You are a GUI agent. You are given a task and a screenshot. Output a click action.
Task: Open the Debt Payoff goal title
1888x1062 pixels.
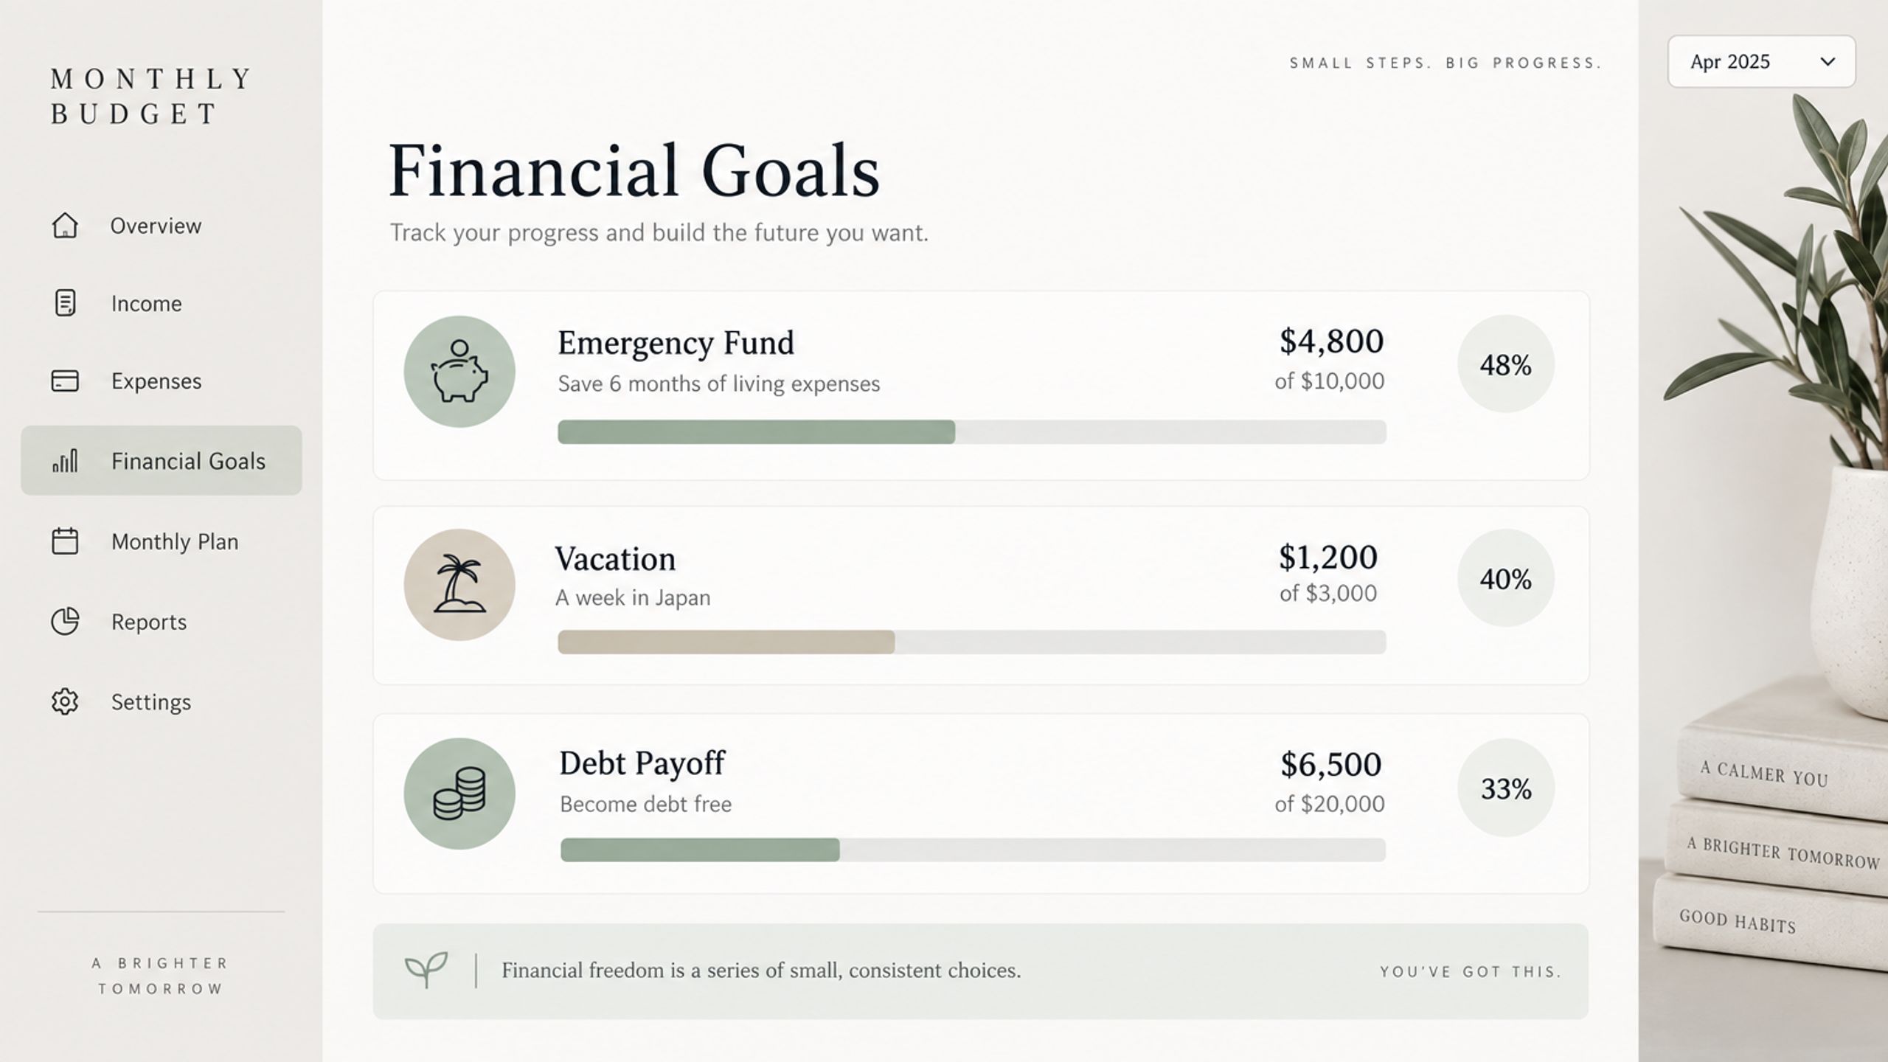pos(642,764)
